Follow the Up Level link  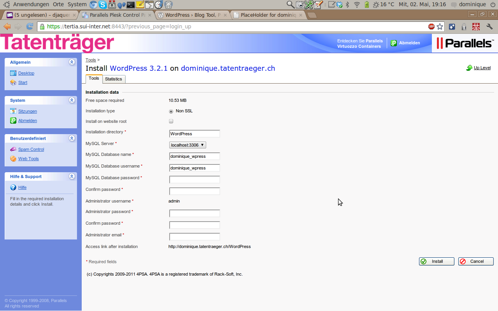tap(482, 68)
